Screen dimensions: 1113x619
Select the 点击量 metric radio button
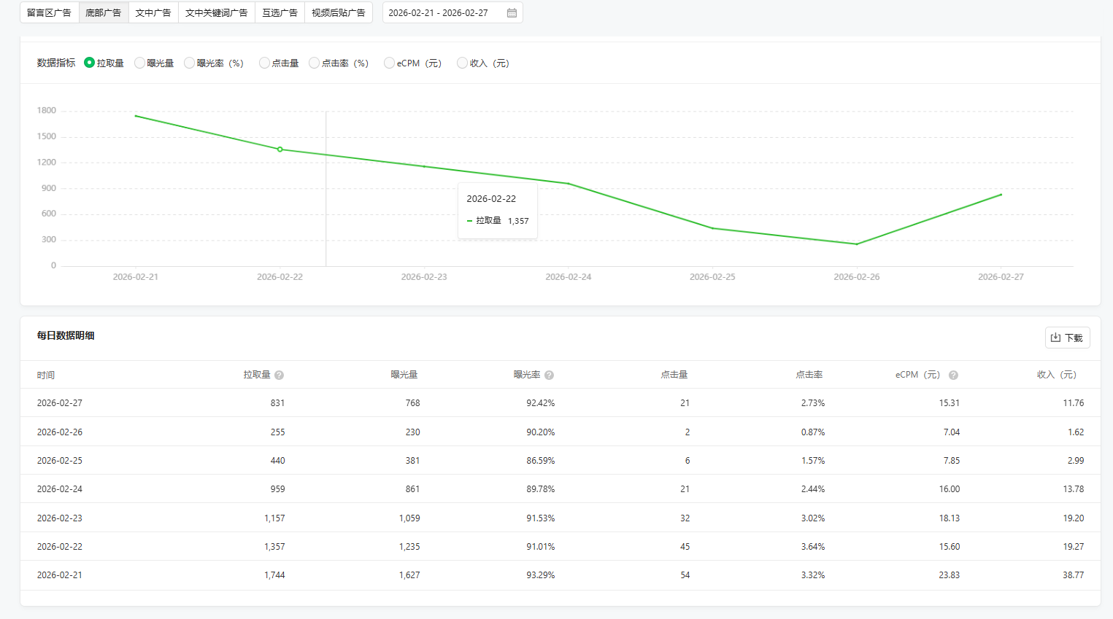coord(265,63)
